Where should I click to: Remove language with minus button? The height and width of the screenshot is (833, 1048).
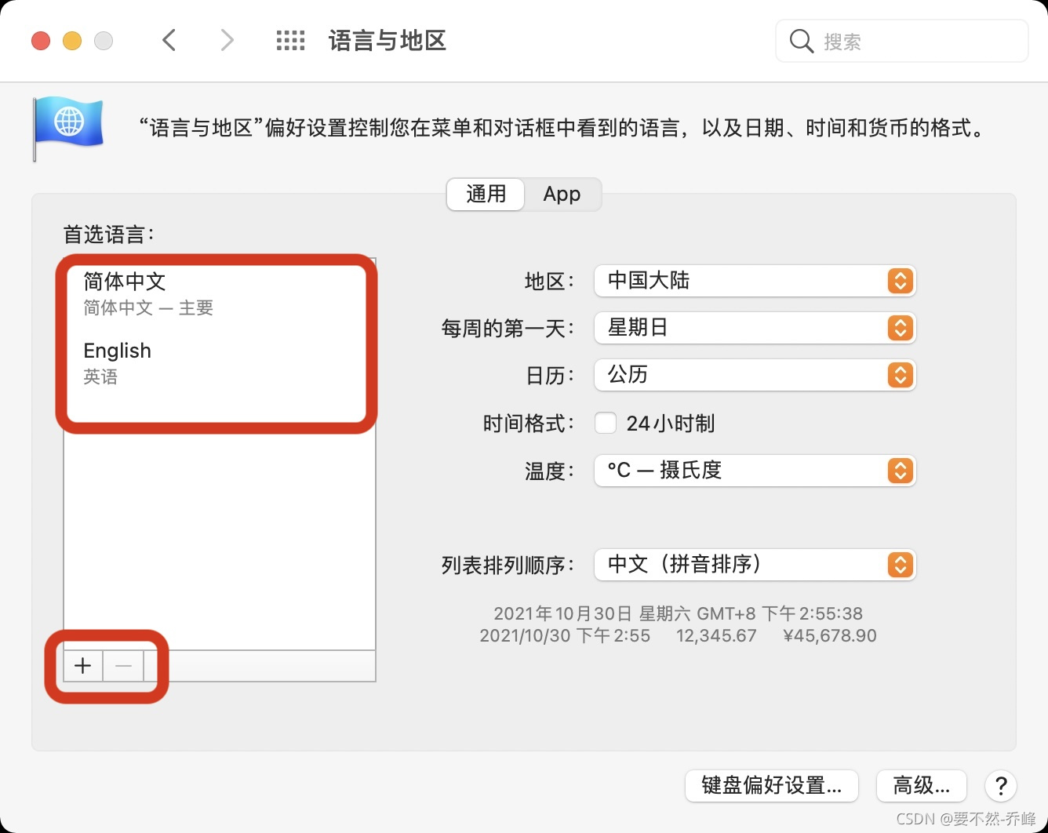123,666
